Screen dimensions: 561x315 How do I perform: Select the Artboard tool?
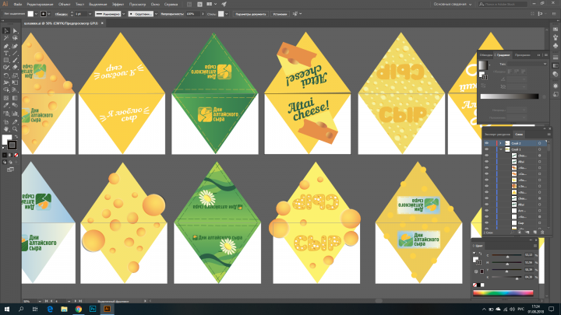click(x=6, y=122)
